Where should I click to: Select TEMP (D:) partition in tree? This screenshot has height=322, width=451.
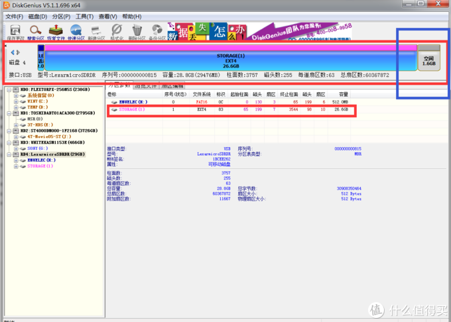37,107
